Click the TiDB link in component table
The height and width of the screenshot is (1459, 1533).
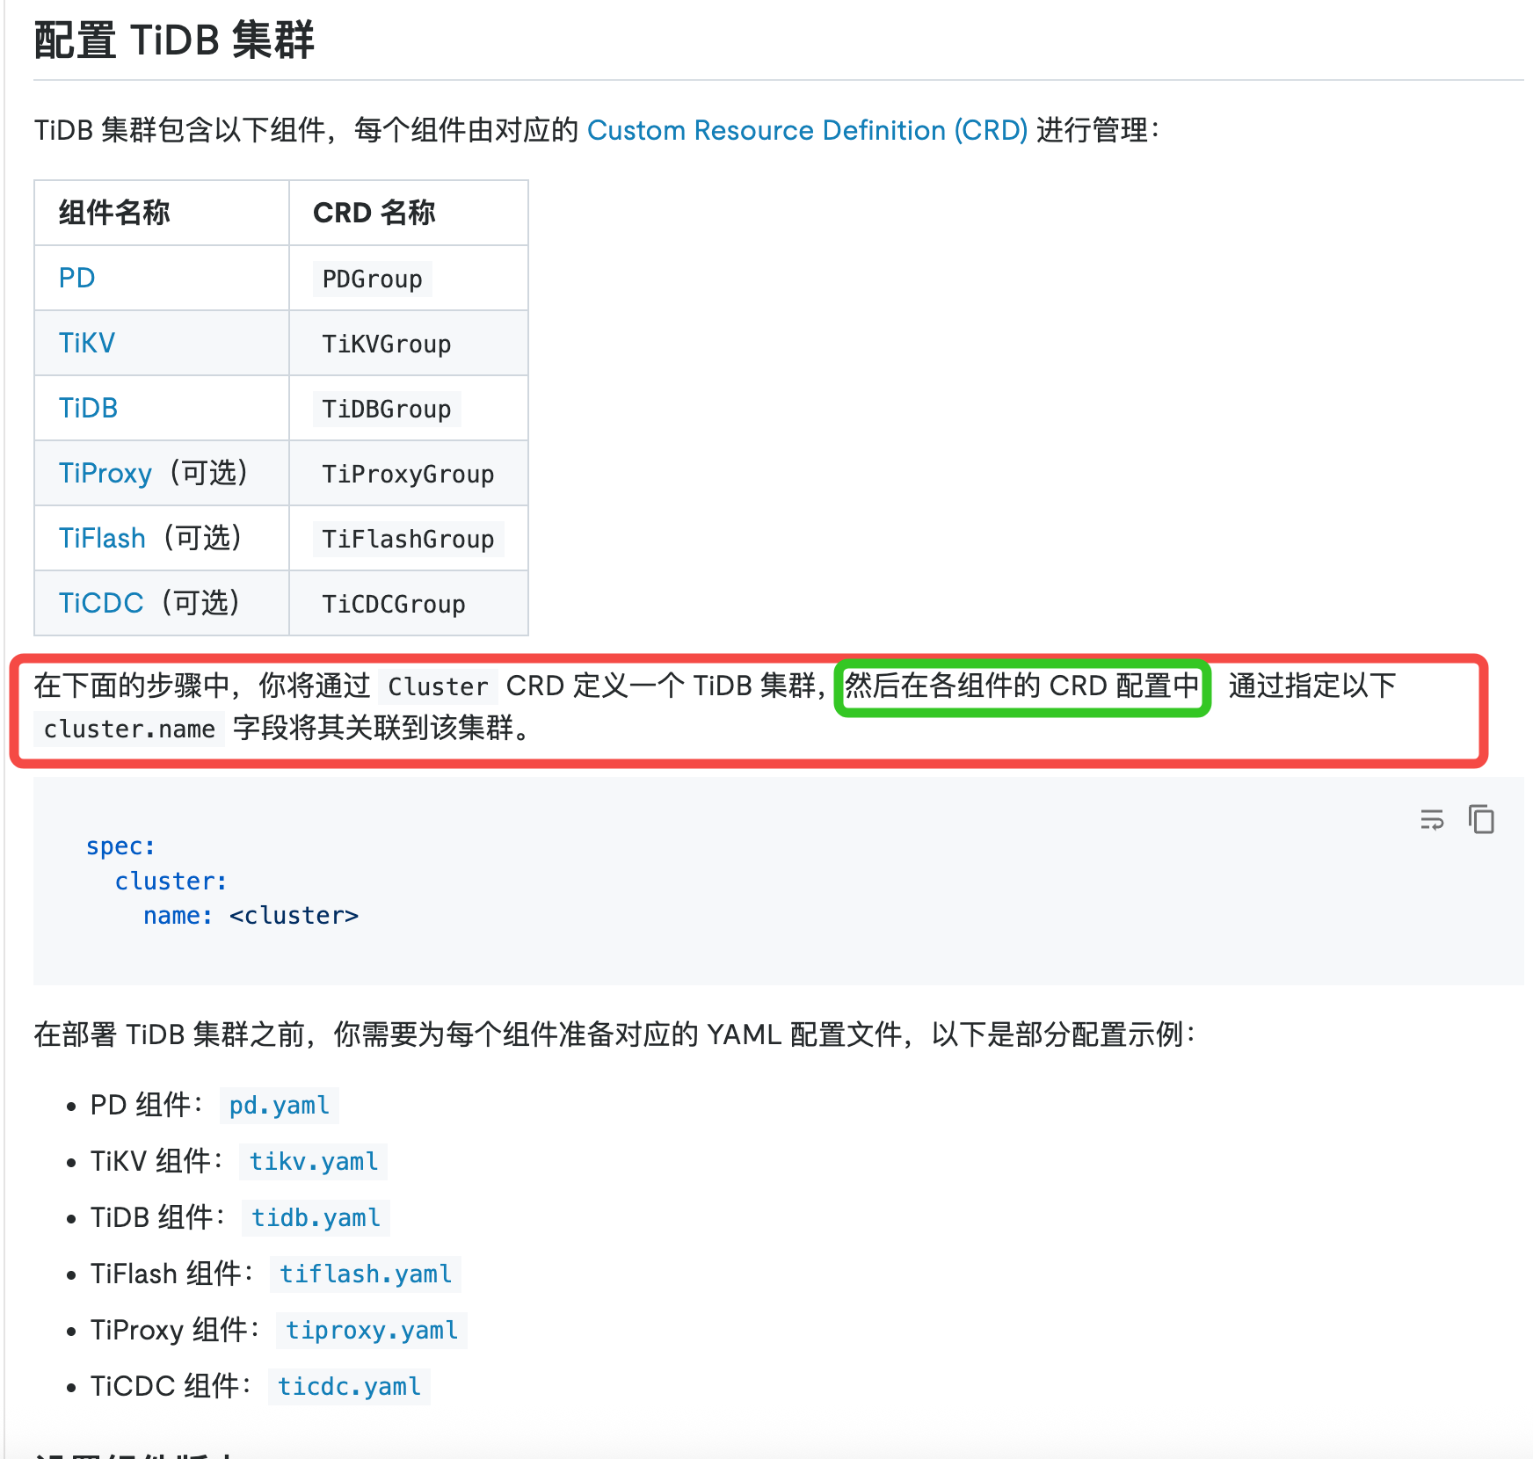click(88, 408)
